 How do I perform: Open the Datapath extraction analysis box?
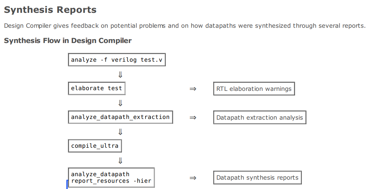tap(260, 118)
